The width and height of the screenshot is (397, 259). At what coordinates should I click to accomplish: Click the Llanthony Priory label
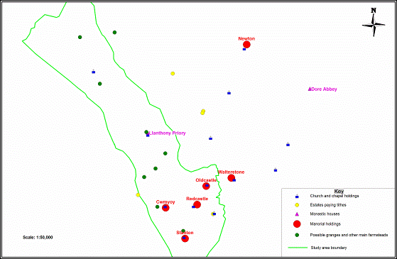pos(168,133)
